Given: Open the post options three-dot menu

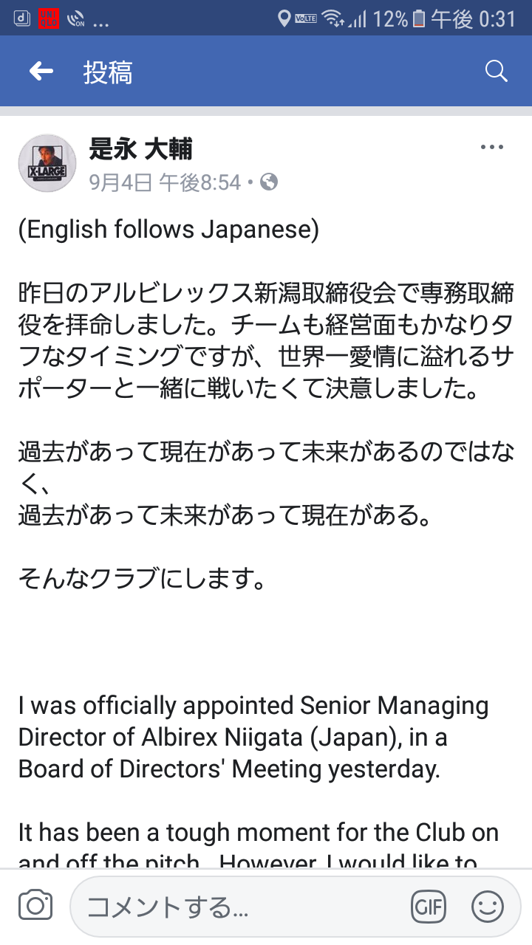Looking at the screenshot, I should [492, 147].
